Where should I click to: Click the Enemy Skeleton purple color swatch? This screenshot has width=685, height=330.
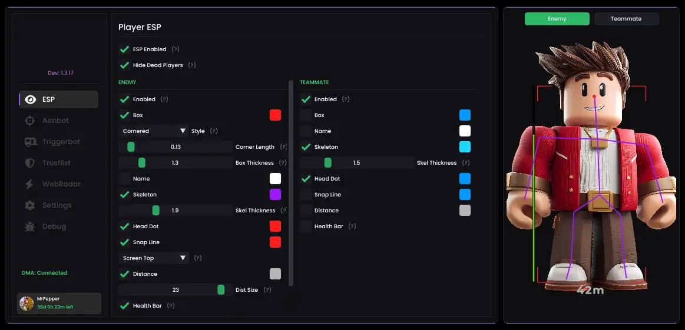(x=275, y=195)
